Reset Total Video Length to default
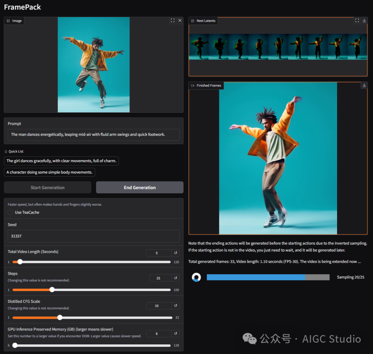This screenshot has width=373, height=354. tap(175, 253)
